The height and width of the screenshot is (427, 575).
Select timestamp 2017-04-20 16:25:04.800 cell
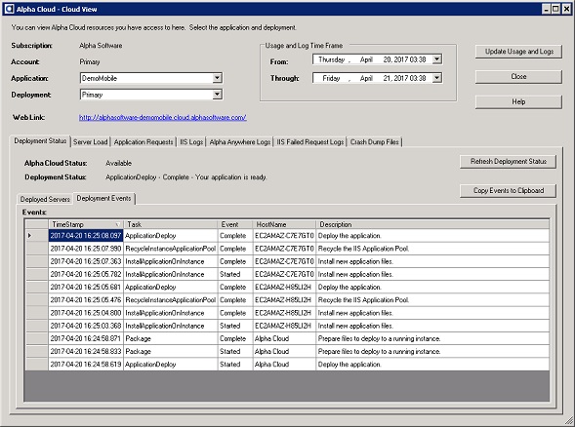click(86, 313)
